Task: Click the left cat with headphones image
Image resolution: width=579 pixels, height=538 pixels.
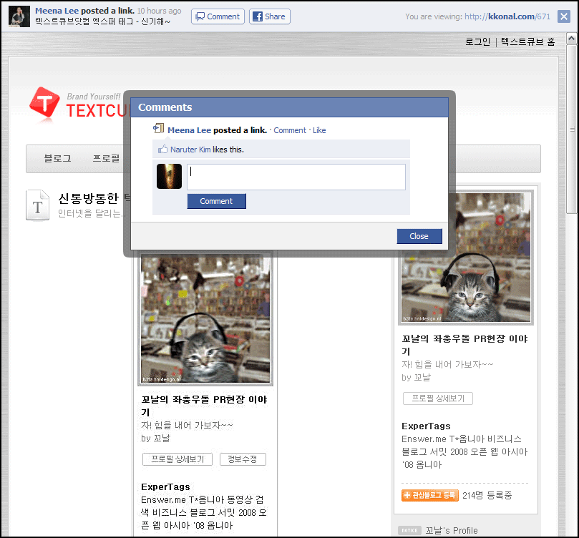Action: [x=205, y=319]
